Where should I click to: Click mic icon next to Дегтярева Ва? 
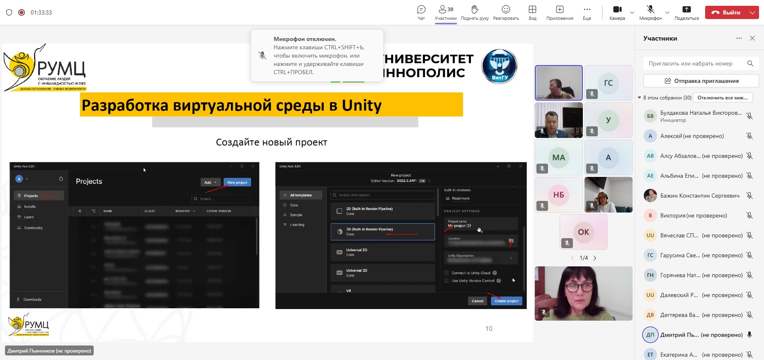coord(749,315)
